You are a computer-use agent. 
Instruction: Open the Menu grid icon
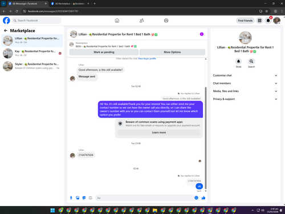(259, 21)
